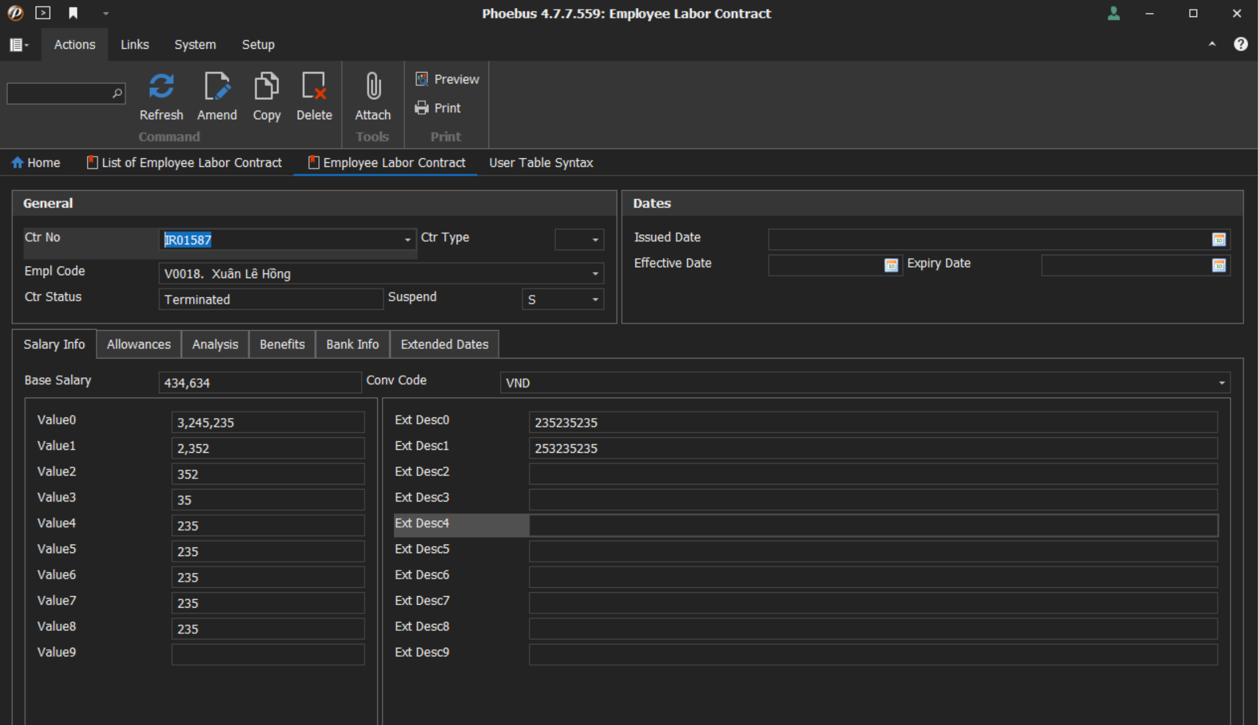Open the System ribbon tab

195,44
